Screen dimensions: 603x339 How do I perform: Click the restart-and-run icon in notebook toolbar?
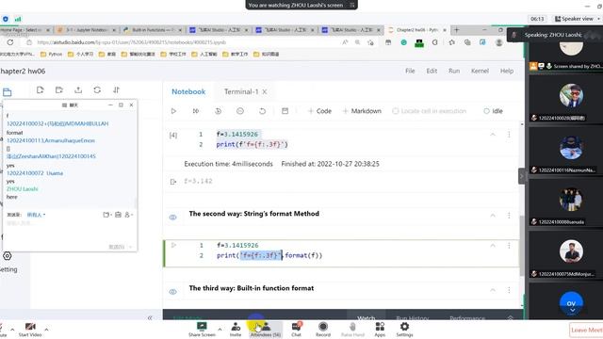coord(218,111)
